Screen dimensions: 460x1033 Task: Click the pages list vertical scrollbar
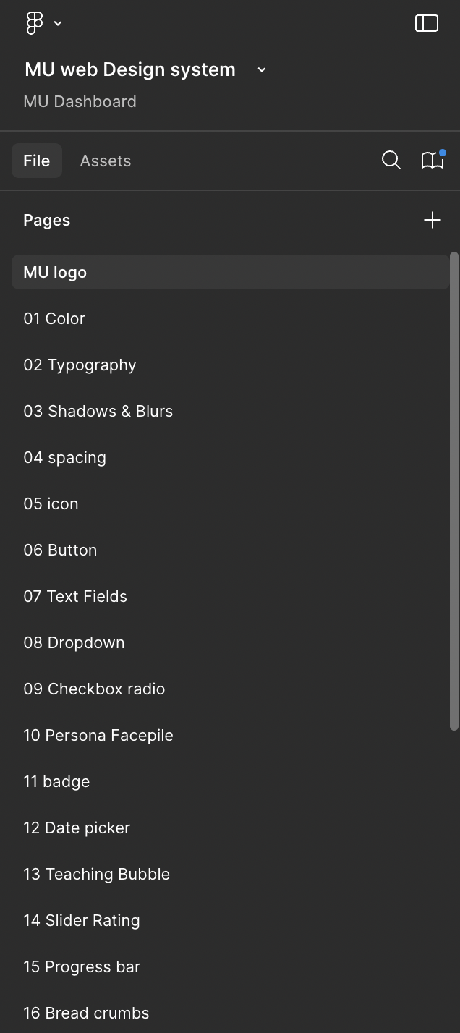coord(454,492)
